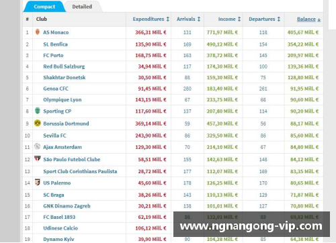Click SL Benfica balance 354,22 Mill. €
Viewport: 336px width, 243px height.
tap(303, 44)
